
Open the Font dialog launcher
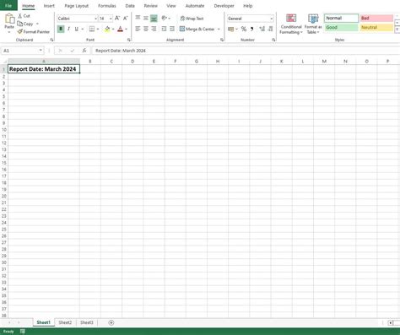pyautogui.click(x=129, y=40)
